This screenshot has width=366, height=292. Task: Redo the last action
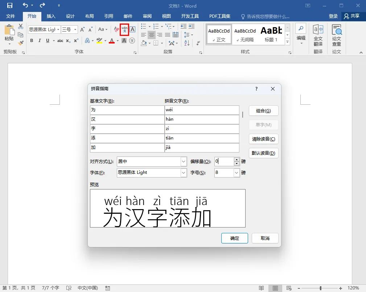42,5
